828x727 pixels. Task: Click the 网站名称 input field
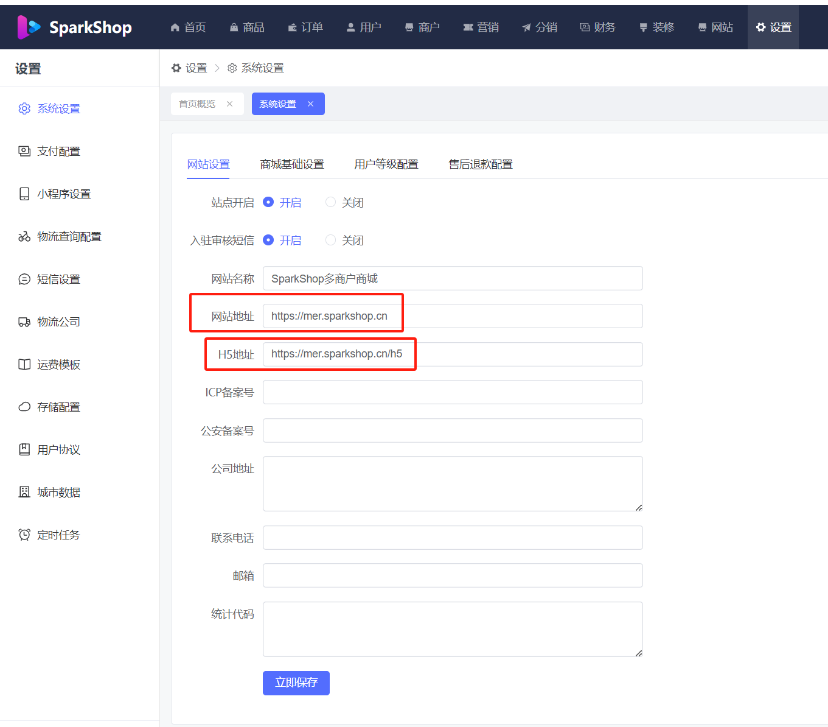[453, 278]
